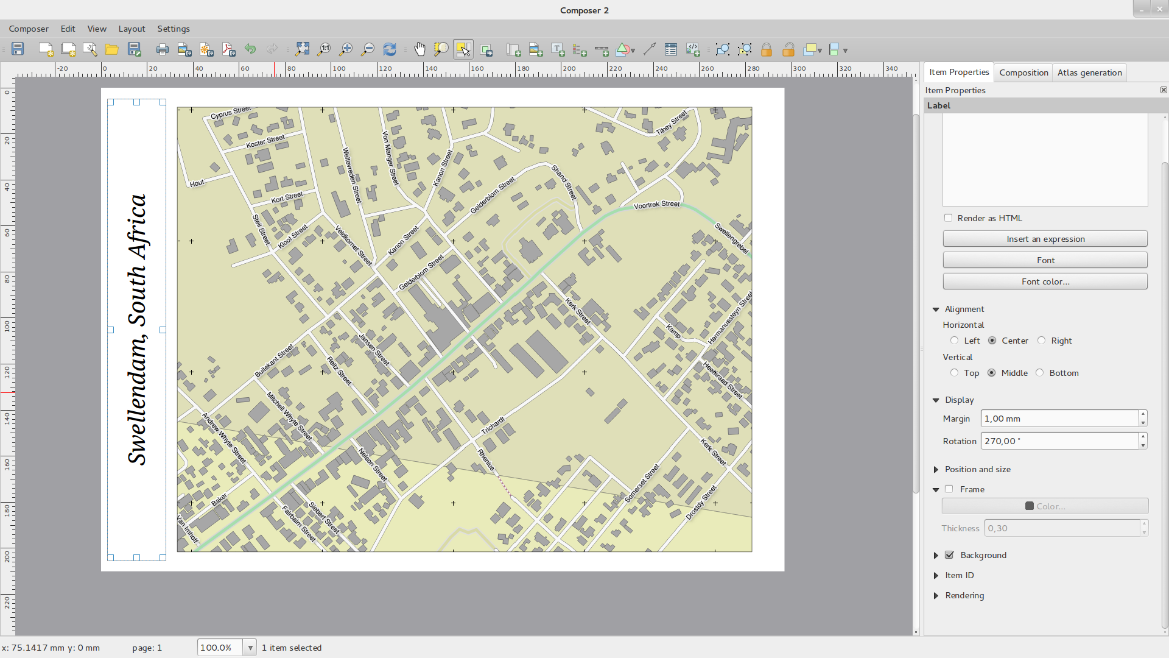This screenshot has width=1169, height=658.
Task: Click the Save project icon
Action: (x=18, y=49)
